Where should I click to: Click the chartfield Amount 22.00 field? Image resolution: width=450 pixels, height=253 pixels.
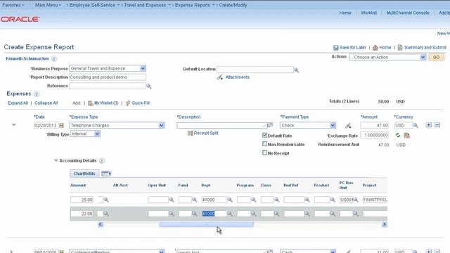82,214
